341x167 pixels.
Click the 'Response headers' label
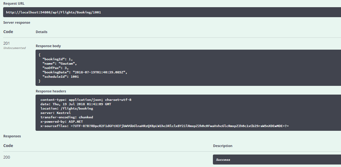pyautogui.click(x=51, y=91)
